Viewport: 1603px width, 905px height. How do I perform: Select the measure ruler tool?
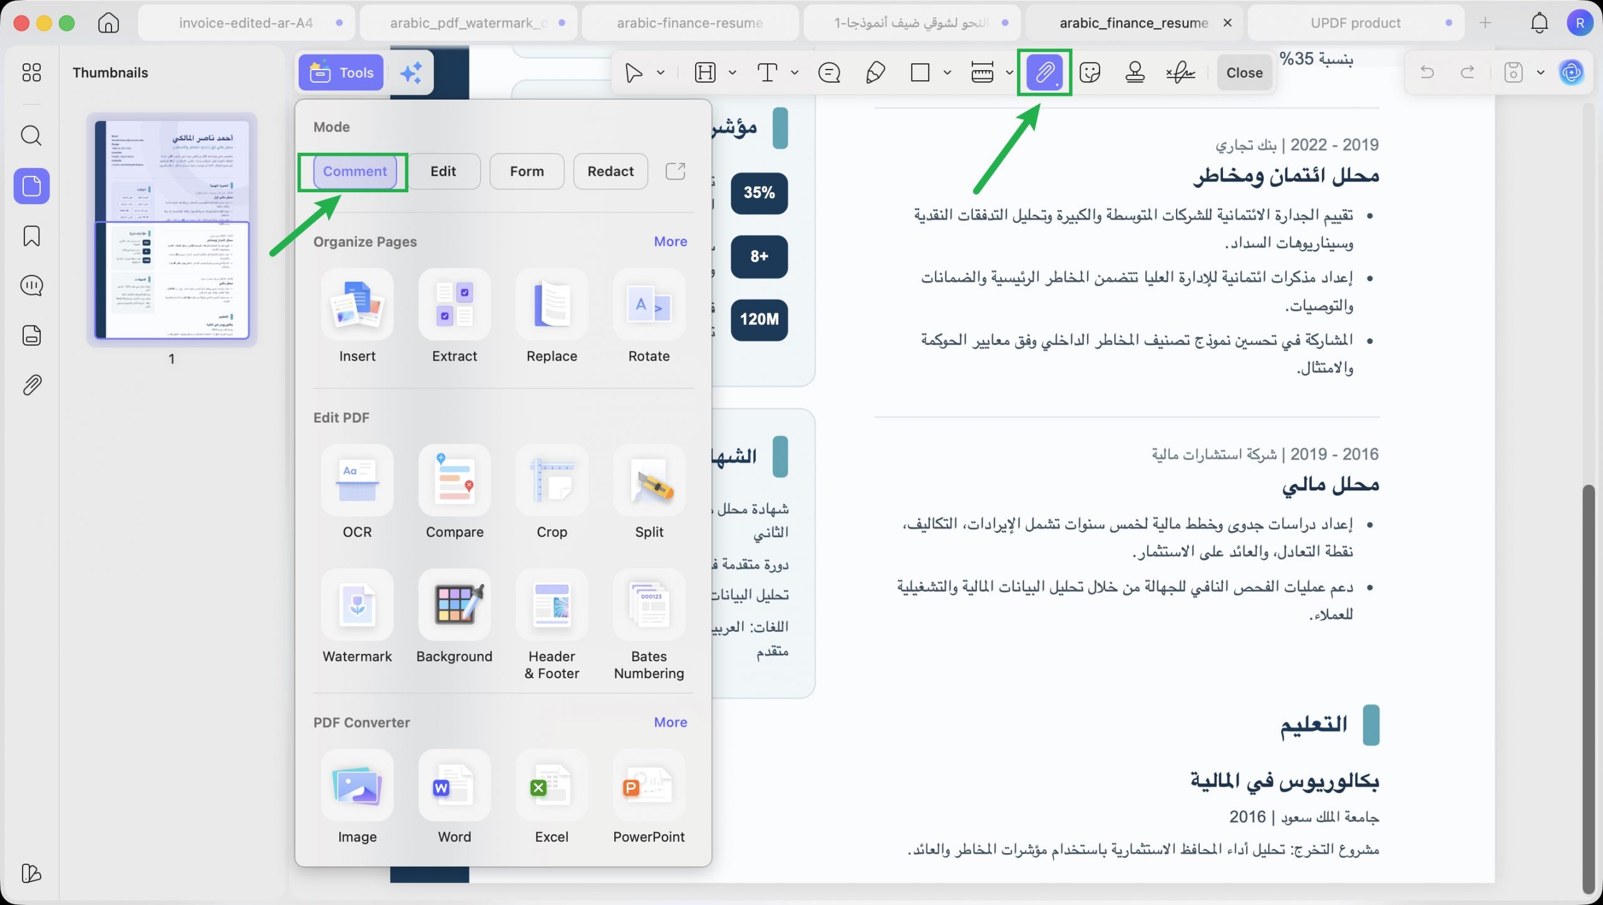pos(982,73)
